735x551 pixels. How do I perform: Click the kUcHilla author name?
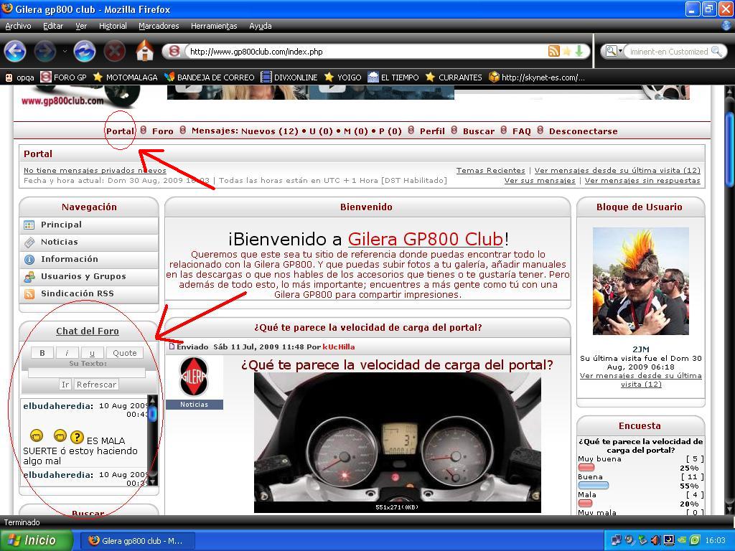[339, 347]
